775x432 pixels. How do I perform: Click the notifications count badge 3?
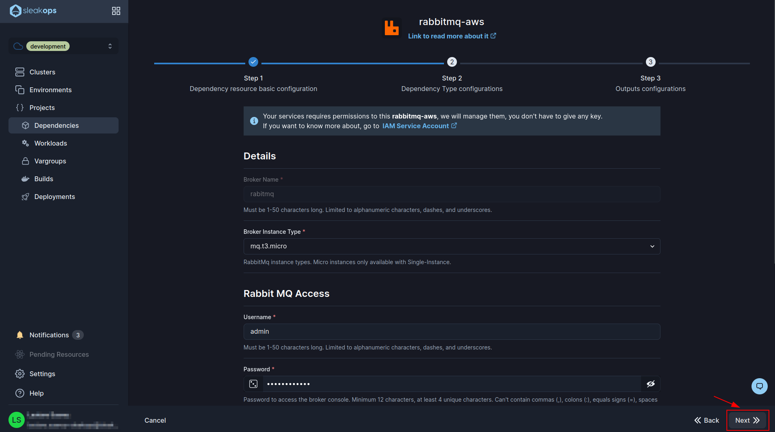coord(78,335)
